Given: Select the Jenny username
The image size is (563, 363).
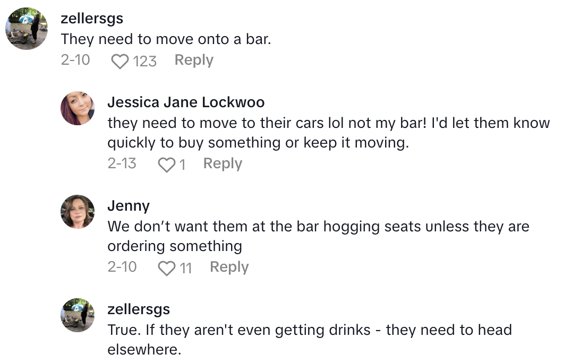Looking at the screenshot, I should coord(129,205).
